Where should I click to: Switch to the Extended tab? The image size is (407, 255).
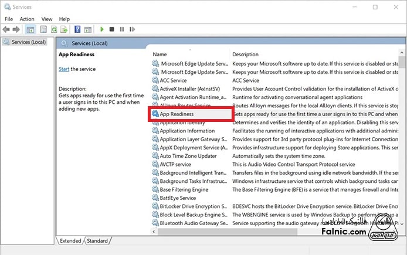click(x=70, y=241)
